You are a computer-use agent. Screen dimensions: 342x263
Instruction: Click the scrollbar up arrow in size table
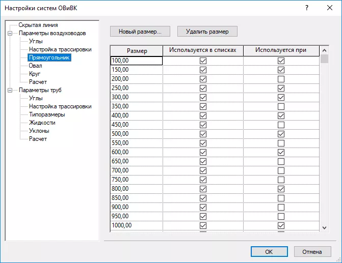coord(324,50)
